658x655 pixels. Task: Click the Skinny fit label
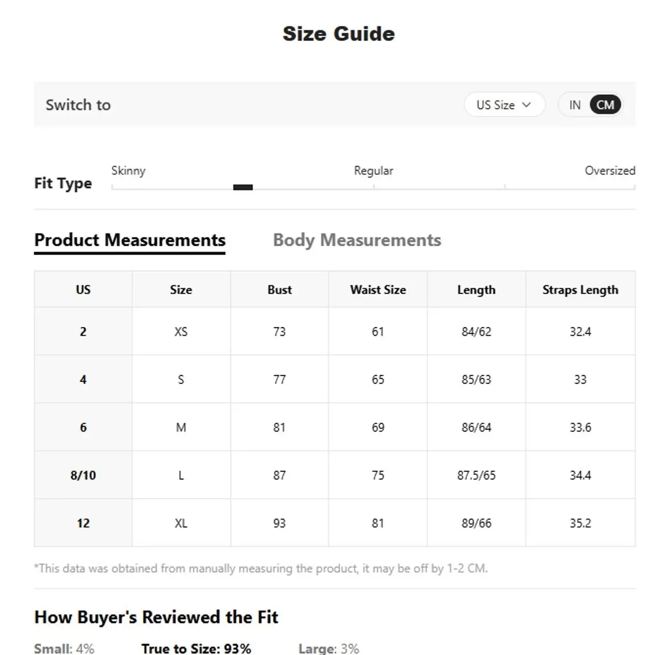[x=128, y=171]
